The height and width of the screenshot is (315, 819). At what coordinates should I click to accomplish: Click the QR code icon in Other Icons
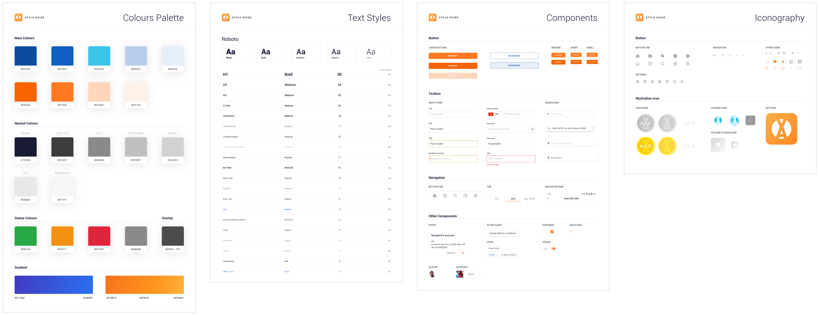[800, 62]
